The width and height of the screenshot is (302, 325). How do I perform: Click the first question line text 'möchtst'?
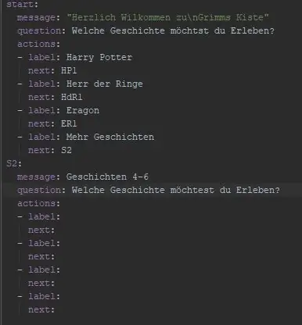coord(189,30)
